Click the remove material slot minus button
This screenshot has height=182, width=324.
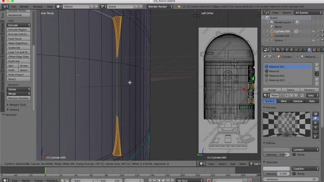317,69
